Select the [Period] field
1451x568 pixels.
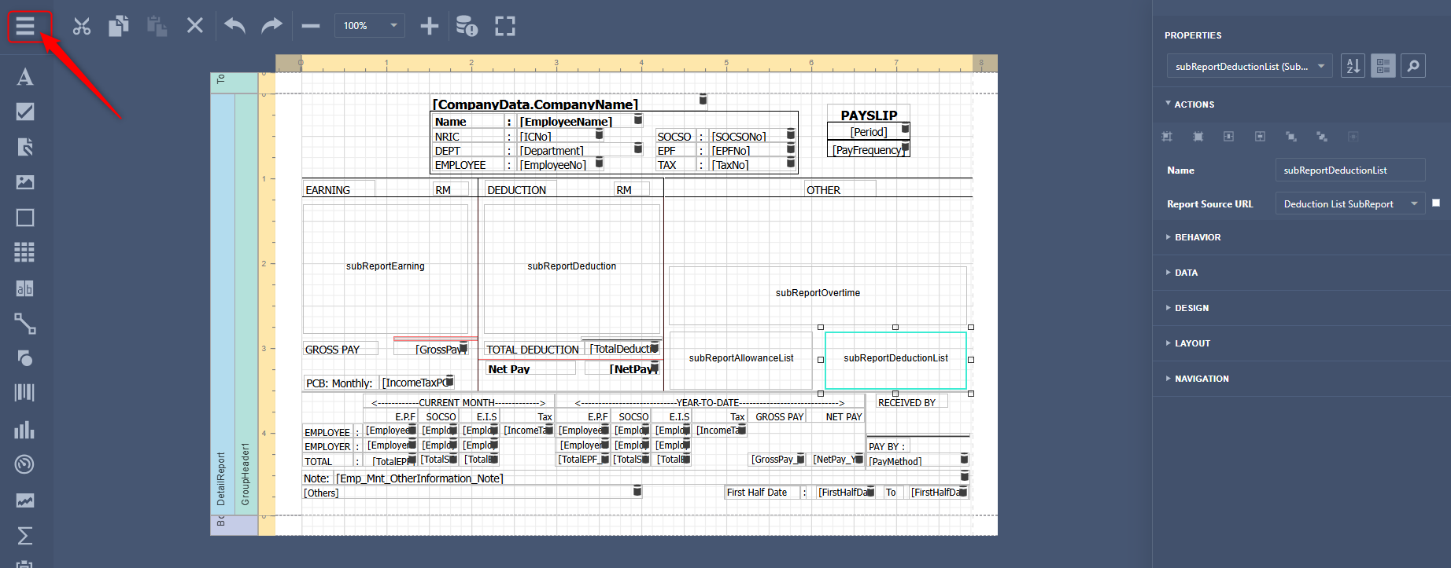point(869,132)
